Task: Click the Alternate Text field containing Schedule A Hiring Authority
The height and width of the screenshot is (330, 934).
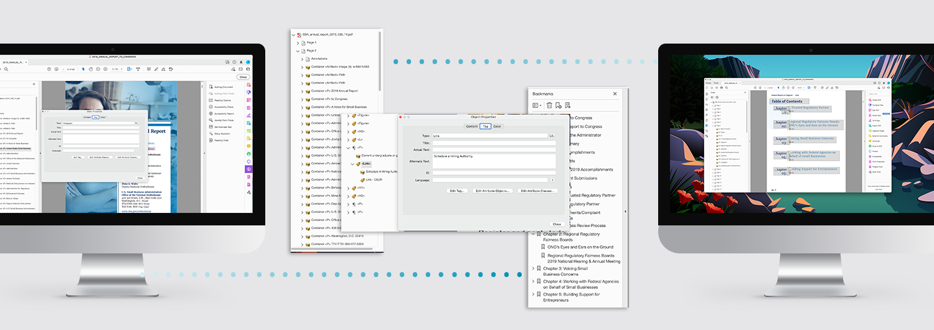Action: point(494,161)
